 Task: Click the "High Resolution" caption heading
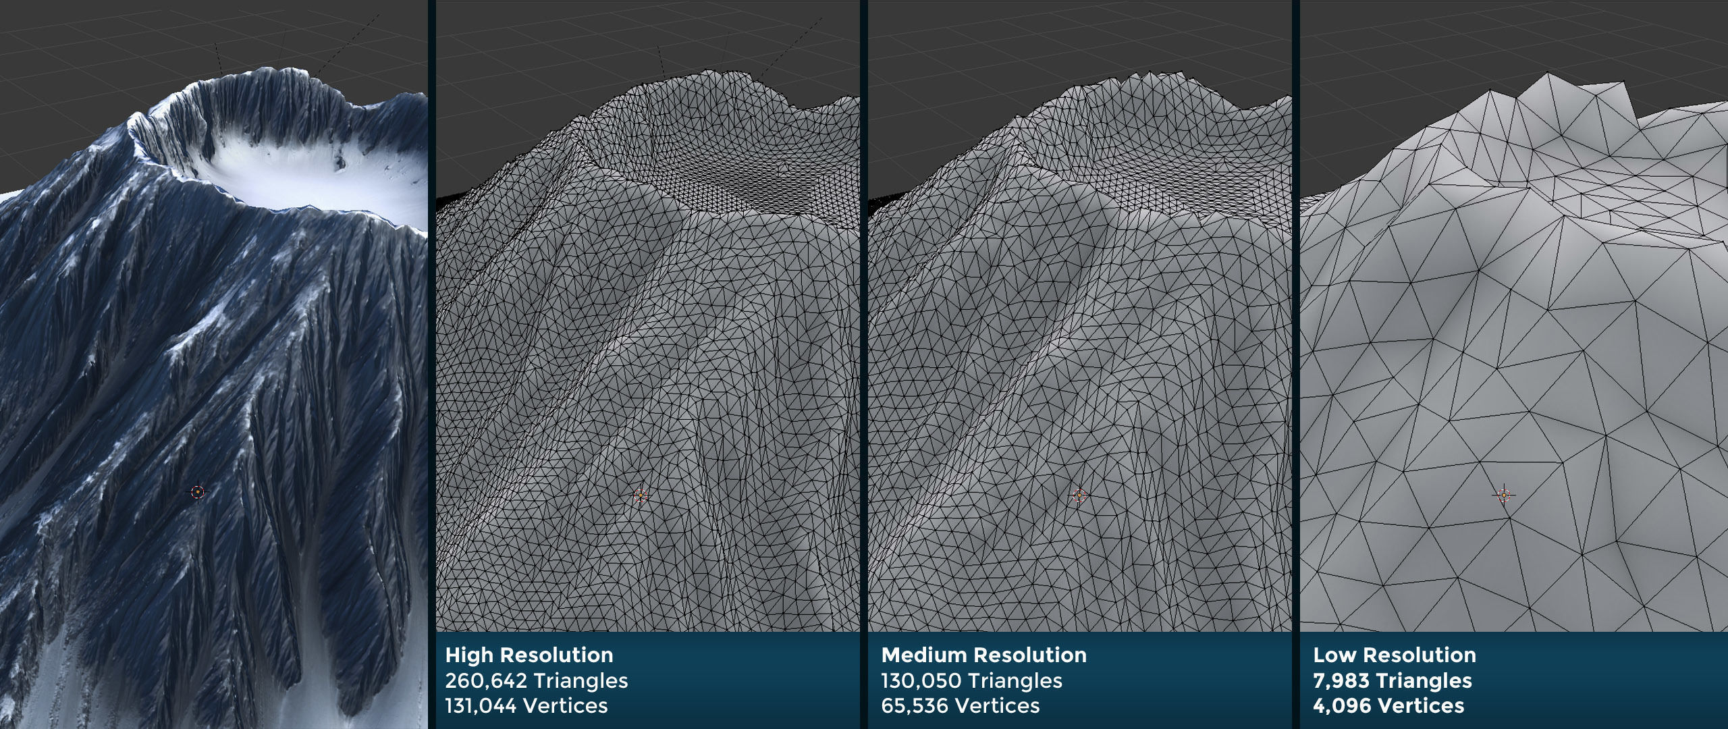click(529, 655)
